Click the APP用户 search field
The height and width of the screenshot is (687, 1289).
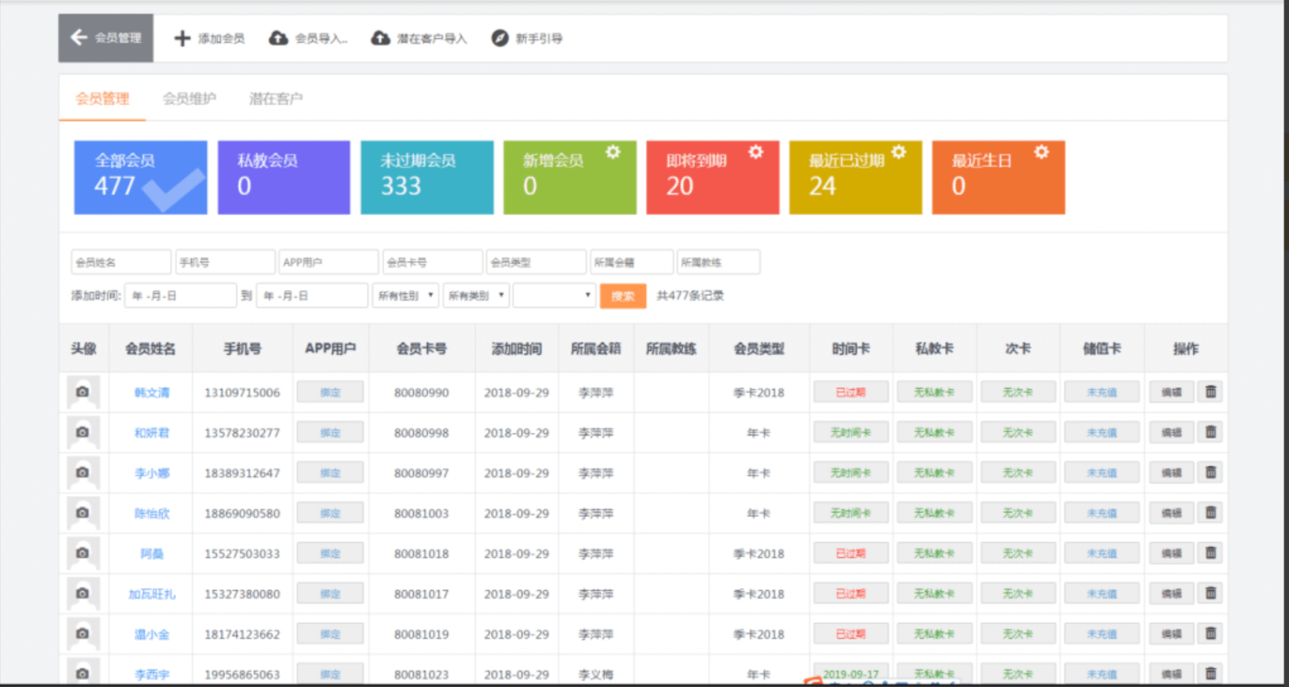(328, 262)
